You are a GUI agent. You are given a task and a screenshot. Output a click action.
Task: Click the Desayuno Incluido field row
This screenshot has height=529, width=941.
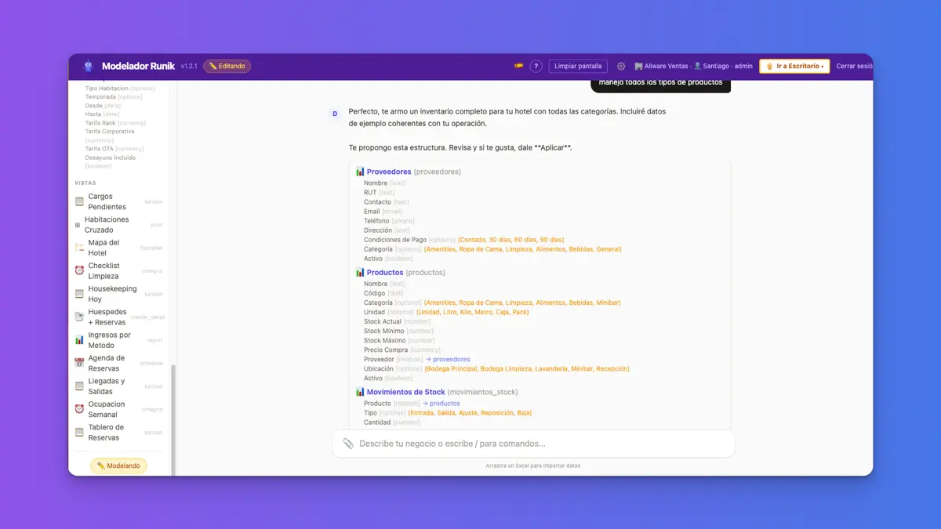pos(111,161)
